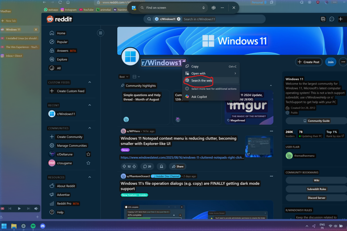Open the All feed in sidebar
This screenshot has width=347, height=231.
coord(55,68)
